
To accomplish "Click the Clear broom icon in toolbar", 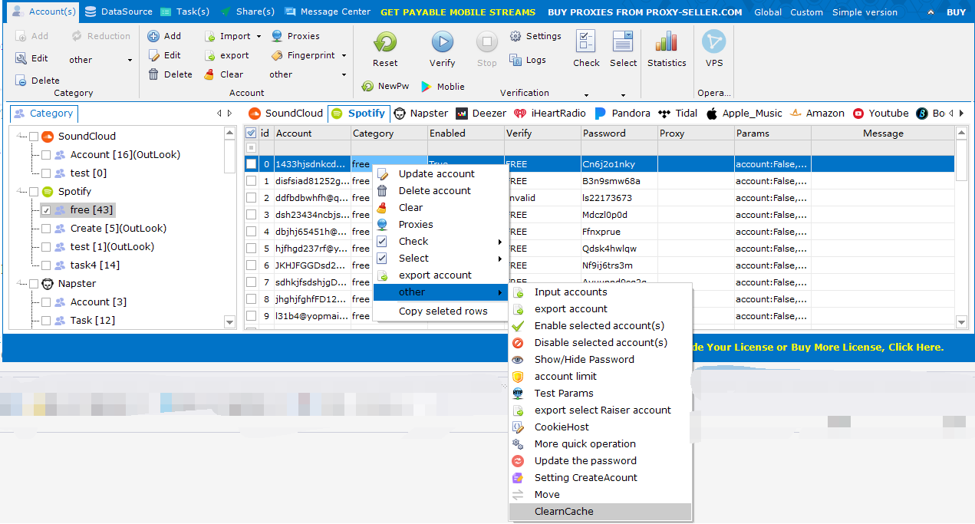I will click(x=209, y=74).
